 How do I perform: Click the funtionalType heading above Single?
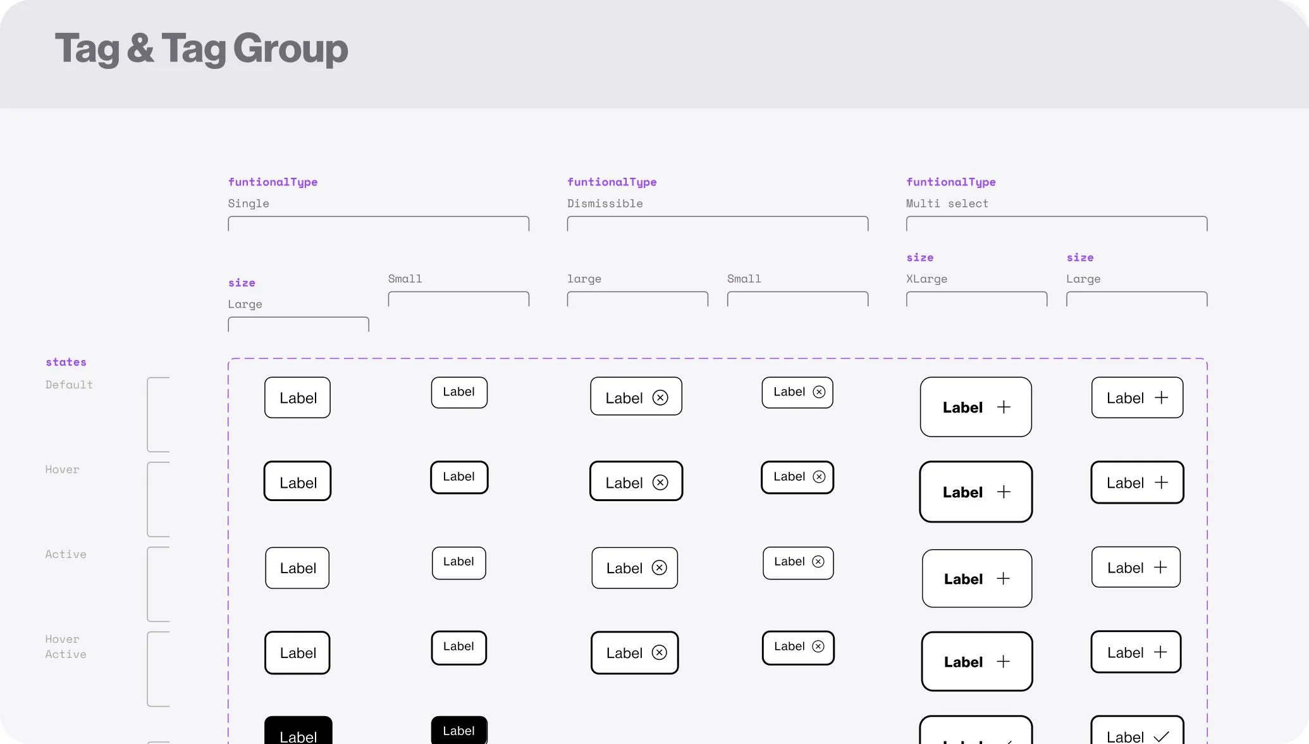click(x=273, y=182)
